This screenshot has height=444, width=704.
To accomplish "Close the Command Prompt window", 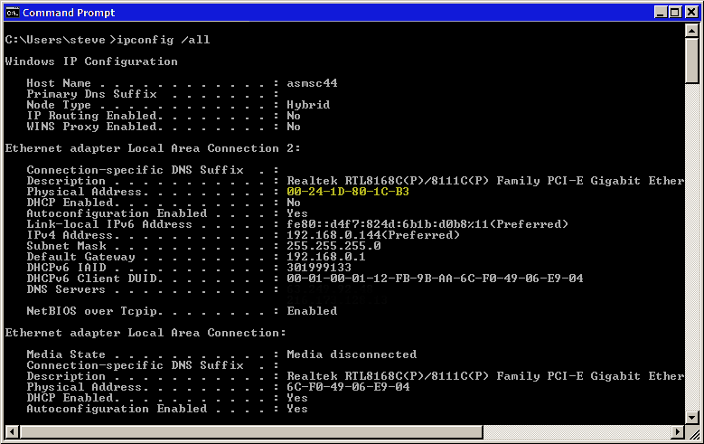I will pos(691,13).
